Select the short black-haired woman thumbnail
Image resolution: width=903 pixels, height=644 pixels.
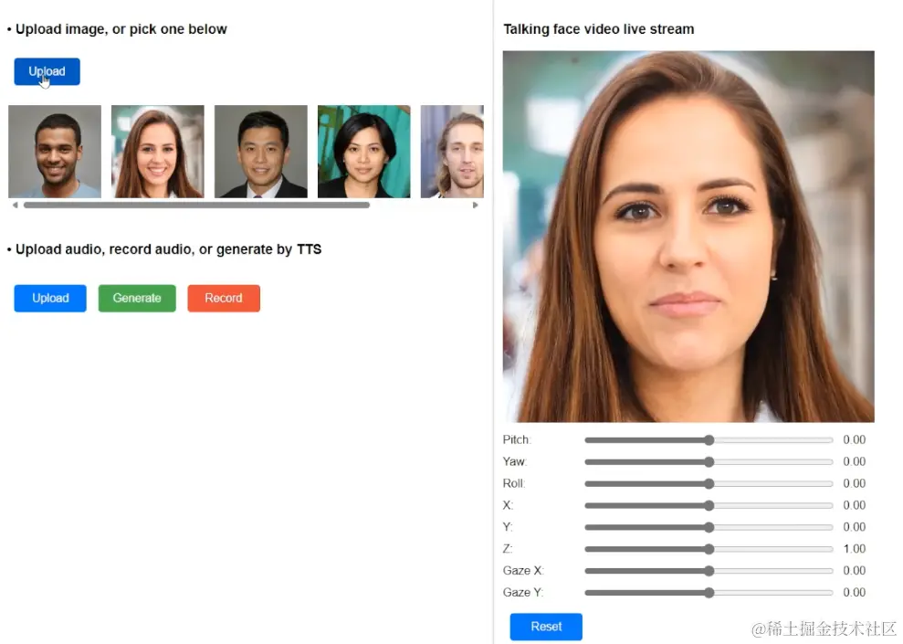click(x=364, y=152)
